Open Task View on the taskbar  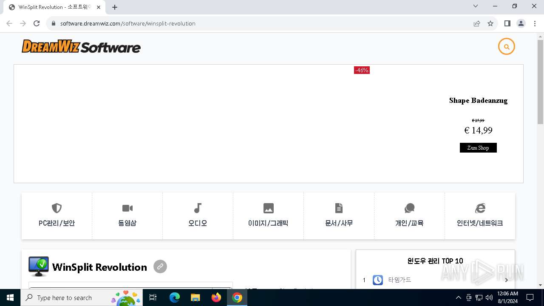point(153,297)
